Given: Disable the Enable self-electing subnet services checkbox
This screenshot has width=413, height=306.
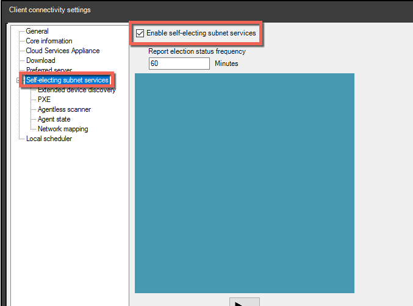Looking at the screenshot, I should [x=140, y=33].
